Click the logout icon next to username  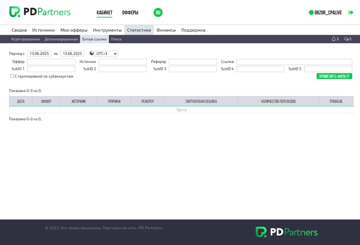[x=351, y=12]
